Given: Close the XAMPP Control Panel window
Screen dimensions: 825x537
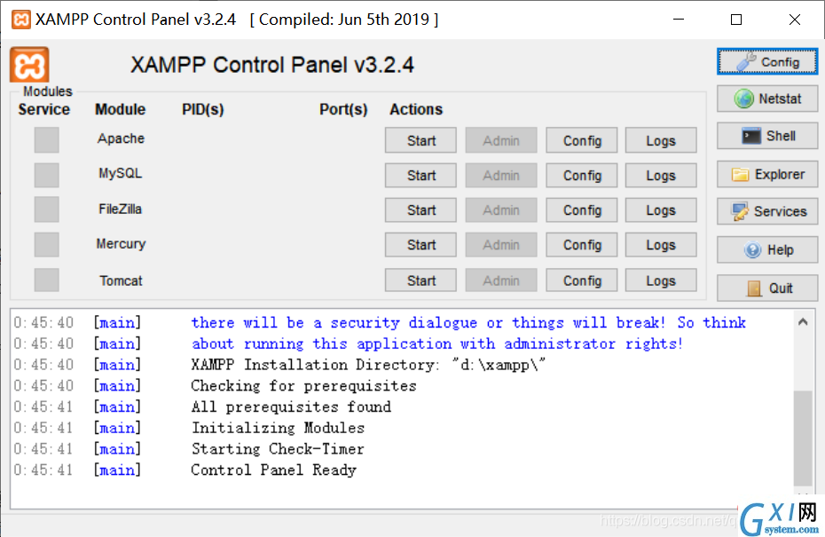Looking at the screenshot, I should click(795, 20).
